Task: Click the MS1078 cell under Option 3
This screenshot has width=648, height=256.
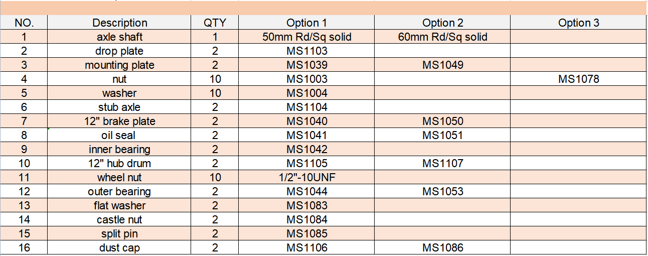Action: pos(578,79)
